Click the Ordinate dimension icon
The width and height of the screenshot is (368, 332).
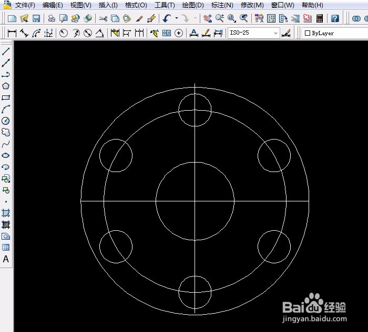[x=48, y=33]
